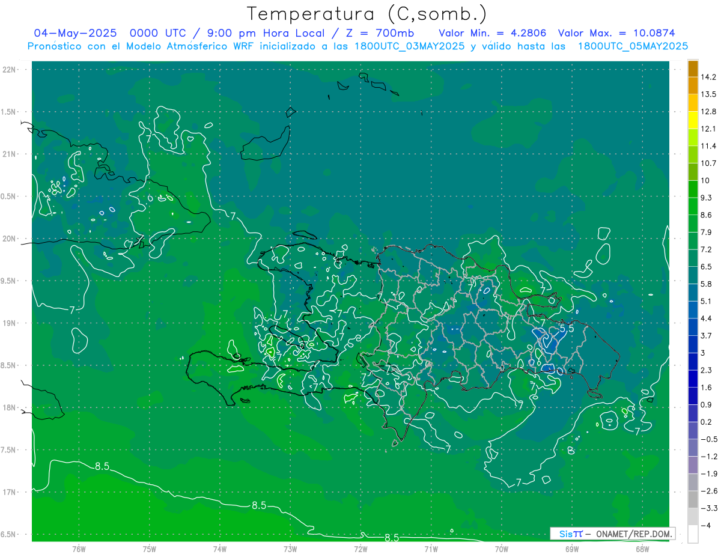Click the "70W" longitude axis label
Viewport: 721px width, 557px height.
point(502,549)
